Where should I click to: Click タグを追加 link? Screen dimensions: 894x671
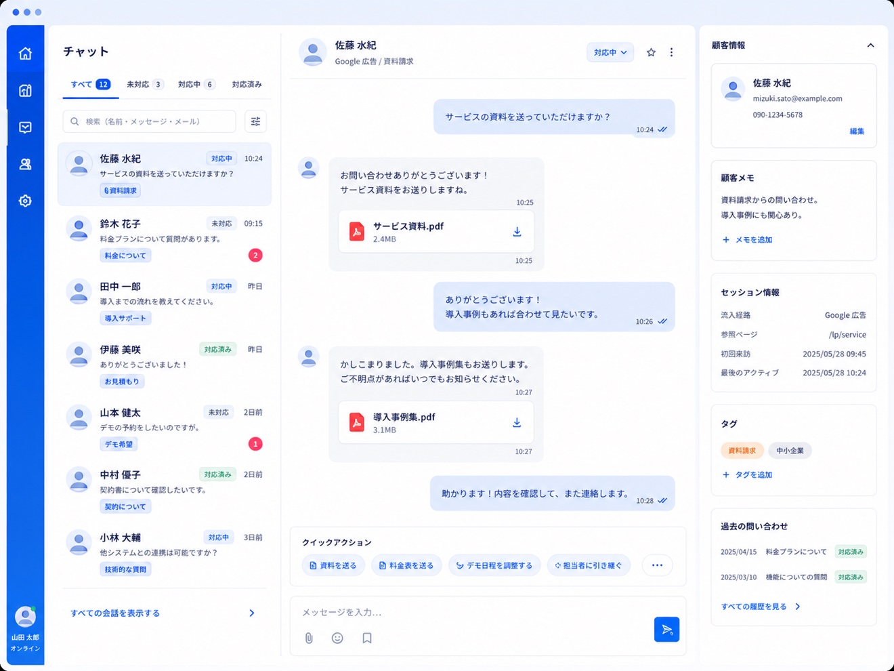pos(747,475)
